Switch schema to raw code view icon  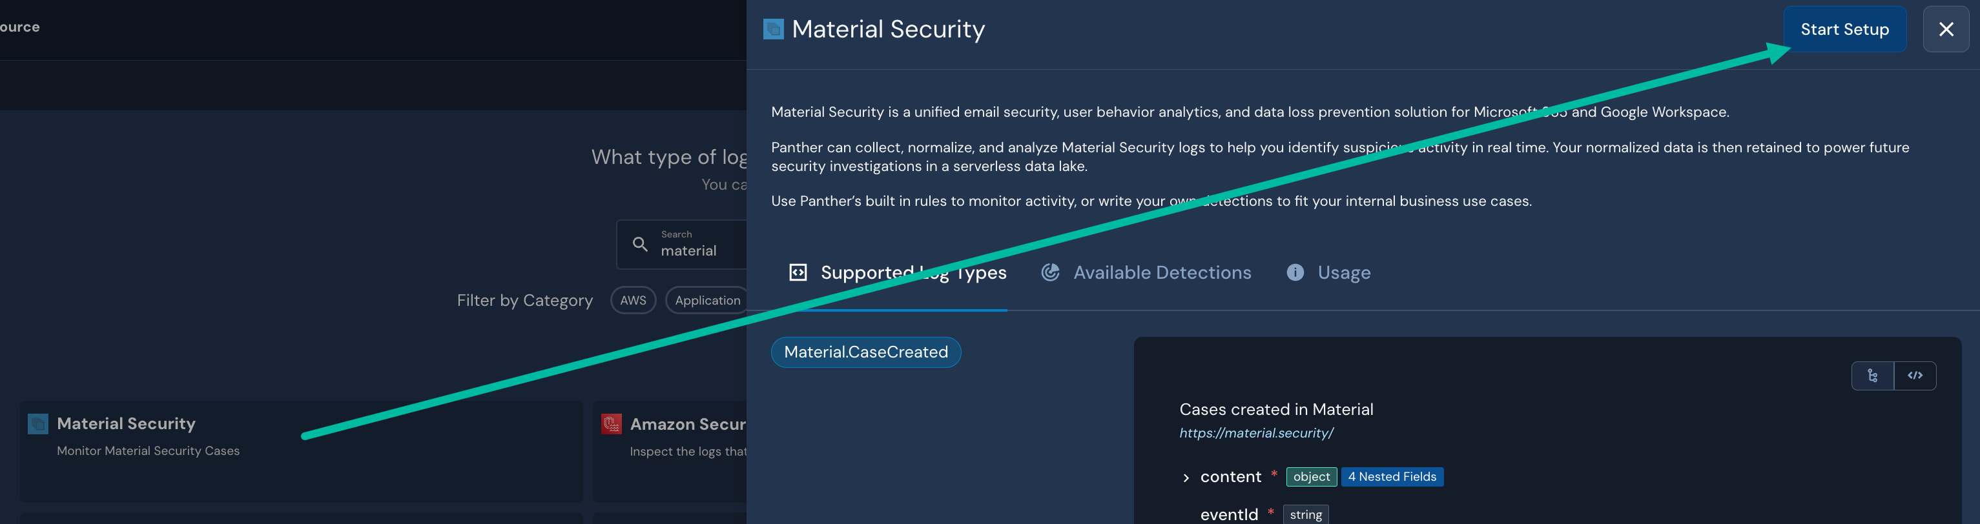click(x=1915, y=376)
